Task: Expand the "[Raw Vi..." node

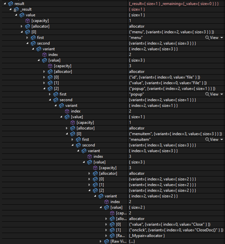Action: pyautogui.click(x=101, y=241)
